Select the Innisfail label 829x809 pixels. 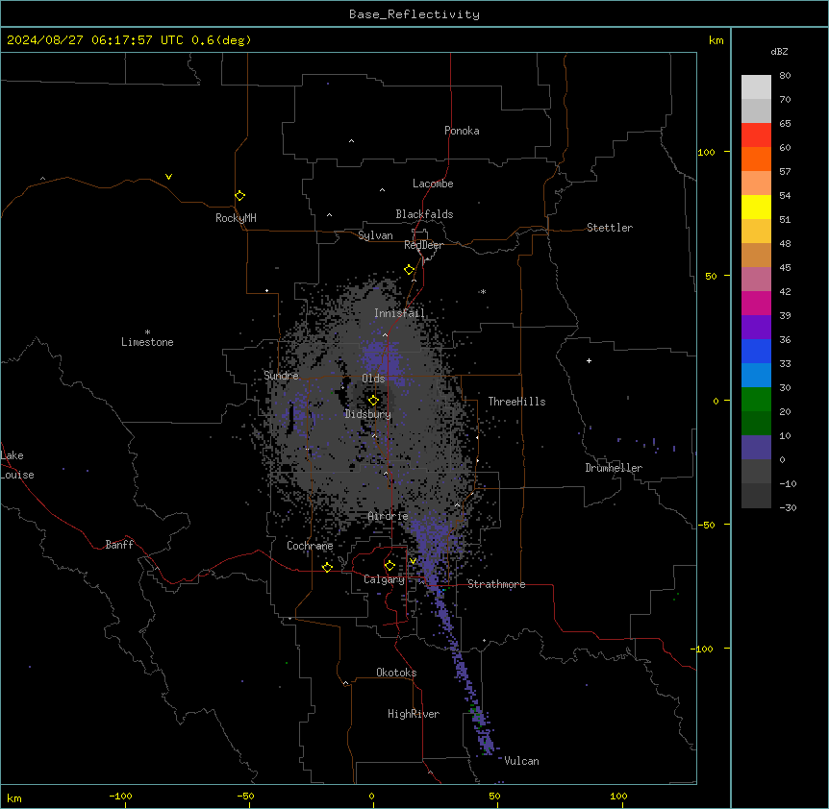pyautogui.click(x=399, y=313)
